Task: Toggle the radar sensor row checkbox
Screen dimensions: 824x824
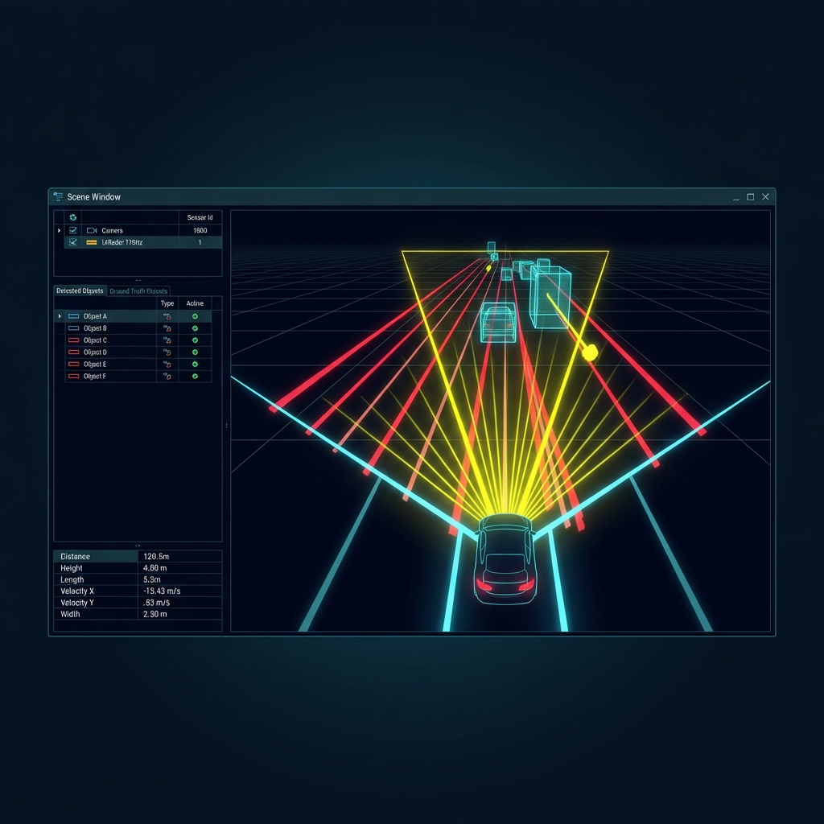Action: pyautogui.click(x=73, y=242)
